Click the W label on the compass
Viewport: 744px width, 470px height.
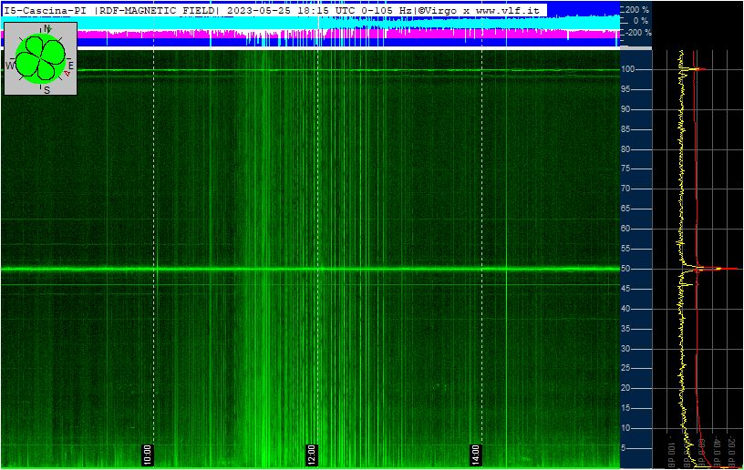(9, 66)
